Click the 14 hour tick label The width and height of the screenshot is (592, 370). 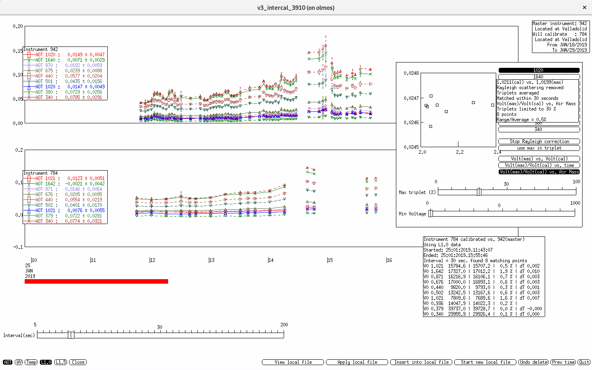[271, 260]
